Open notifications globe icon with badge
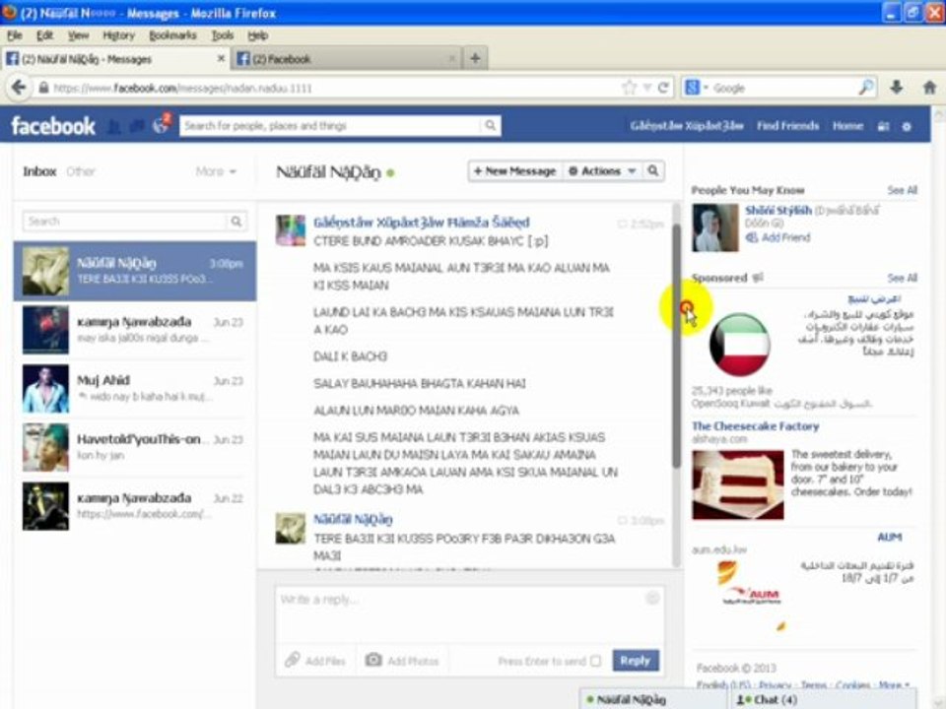The width and height of the screenshot is (946, 709). 161,125
